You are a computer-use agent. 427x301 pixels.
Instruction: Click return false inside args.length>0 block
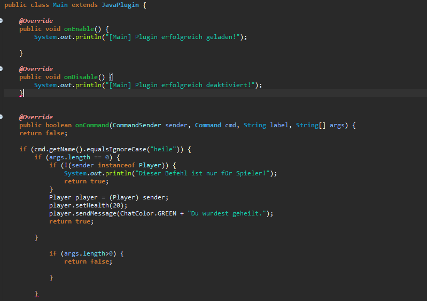[x=88, y=261]
